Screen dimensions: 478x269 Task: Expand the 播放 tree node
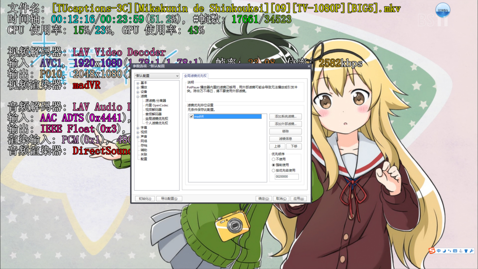138,87
